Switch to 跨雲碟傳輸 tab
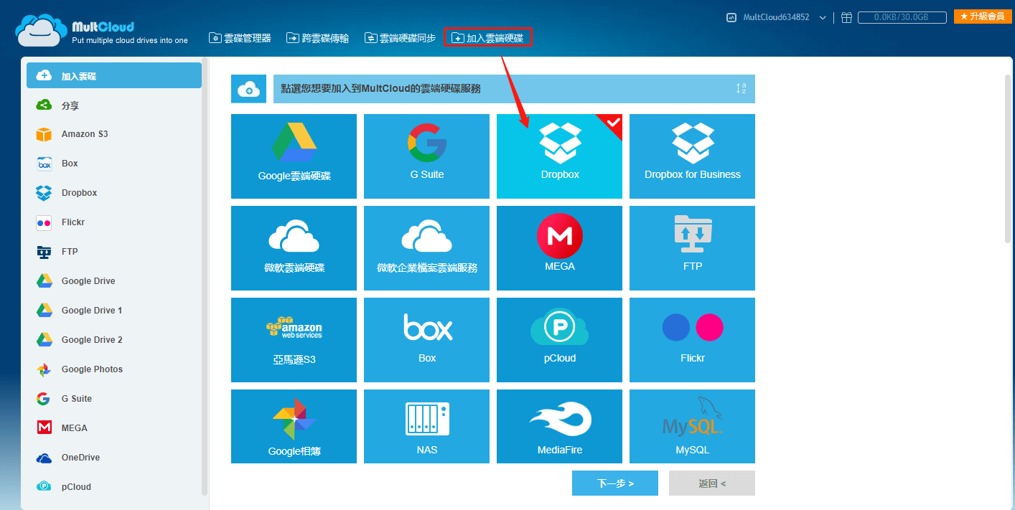The image size is (1015, 510). (317, 38)
